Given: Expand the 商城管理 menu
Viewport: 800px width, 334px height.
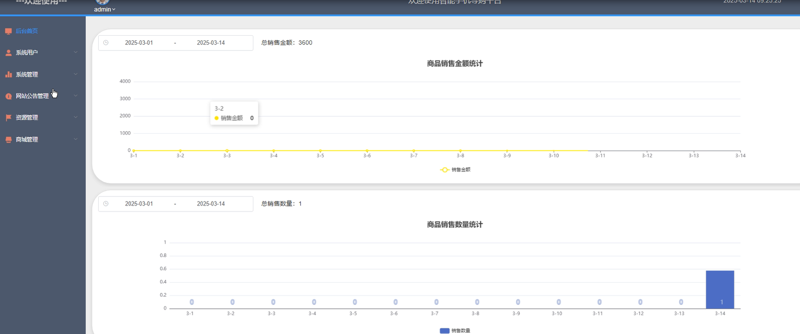Looking at the screenshot, I should [43, 139].
